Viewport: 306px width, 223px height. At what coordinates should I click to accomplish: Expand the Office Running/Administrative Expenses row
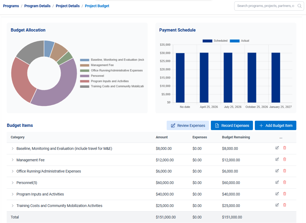[13, 171]
